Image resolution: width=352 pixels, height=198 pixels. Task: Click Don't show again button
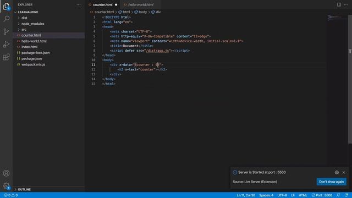tap(331, 182)
